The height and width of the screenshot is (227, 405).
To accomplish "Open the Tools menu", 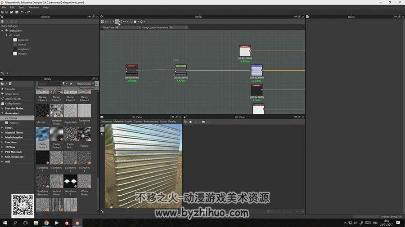I will [22, 8].
